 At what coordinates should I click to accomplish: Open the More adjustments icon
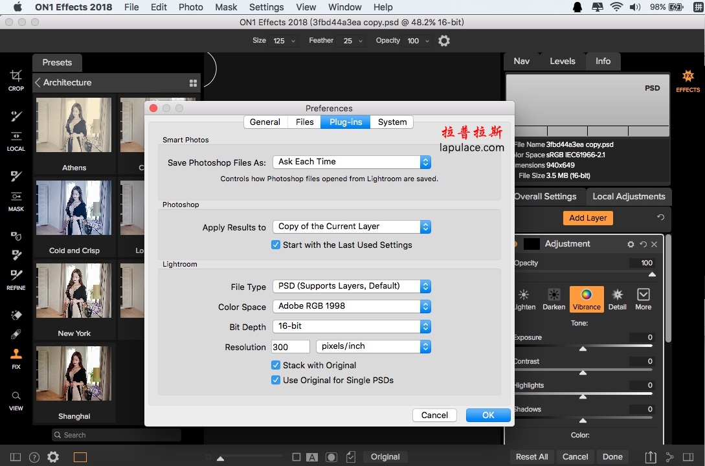tap(643, 299)
